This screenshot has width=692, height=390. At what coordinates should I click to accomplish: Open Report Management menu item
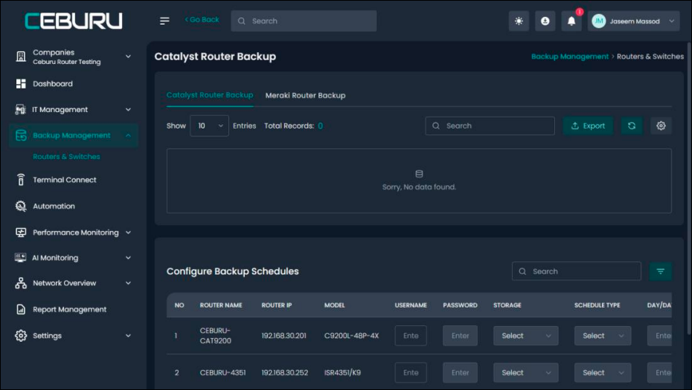(69, 309)
